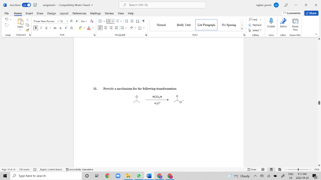Click inside the Search Alt+Q field
Screen dimensions: 321x180
(162, 5)
